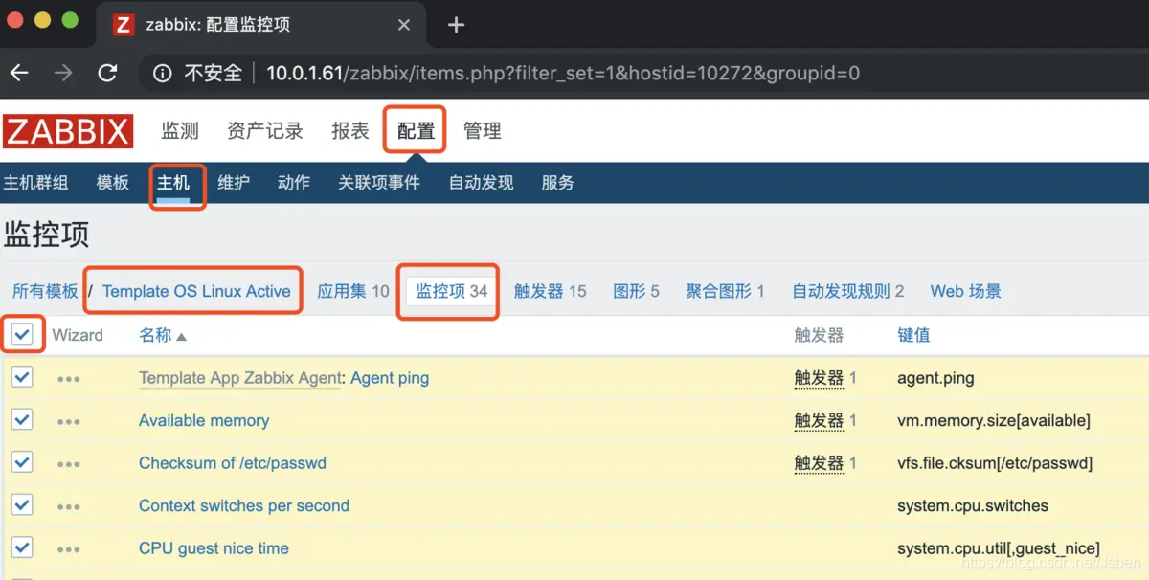The image size is (1149, 580).
Task: Go to 模板 submenu
Action: click(x=113, y=182)
